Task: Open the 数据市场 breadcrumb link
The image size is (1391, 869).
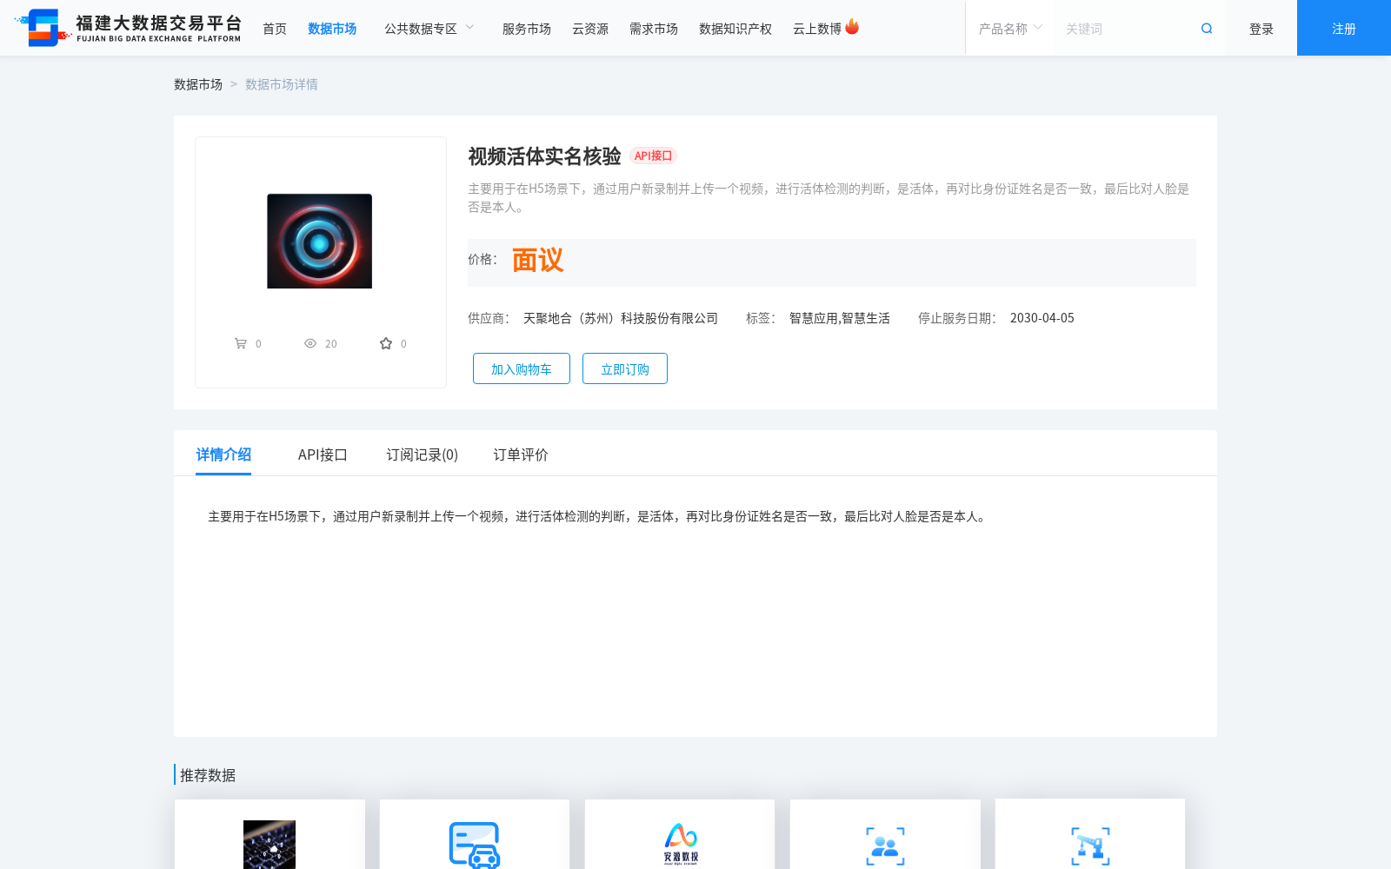Action: coord(198,83)
